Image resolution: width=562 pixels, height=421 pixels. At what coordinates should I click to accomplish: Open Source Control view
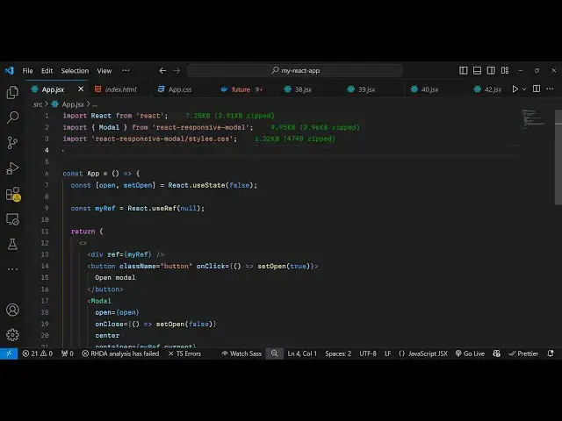coord(12,143)
